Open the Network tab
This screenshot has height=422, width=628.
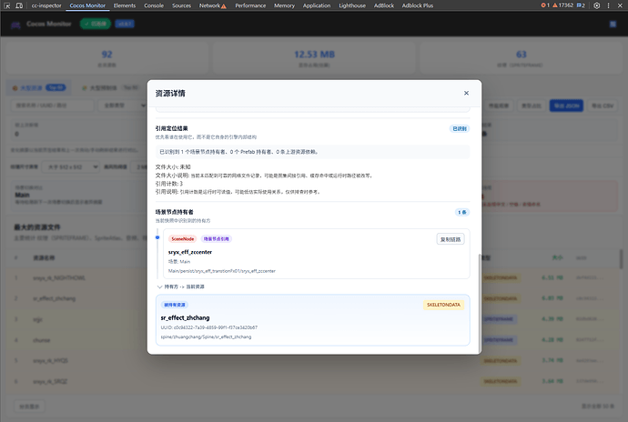210,5
